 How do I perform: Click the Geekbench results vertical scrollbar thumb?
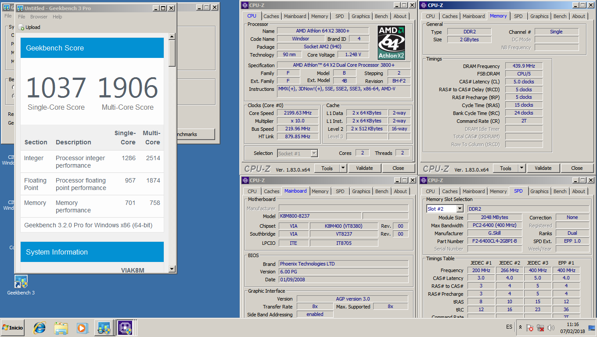(x=172, y=53)
